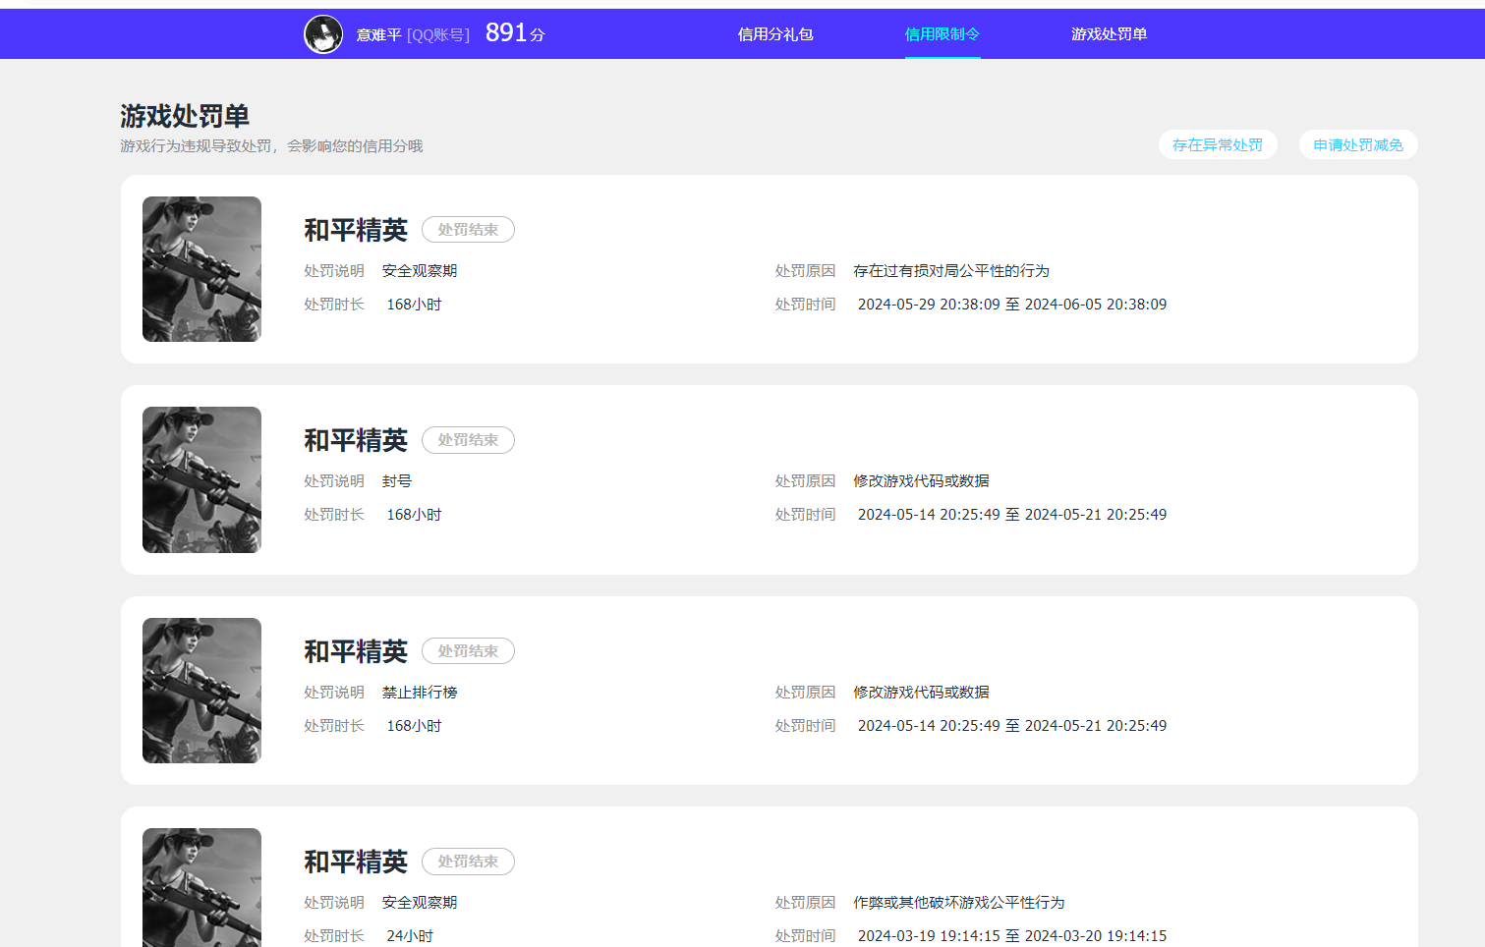
Task: Click the 891分 credit score display
Action: (x=512, y=32)
